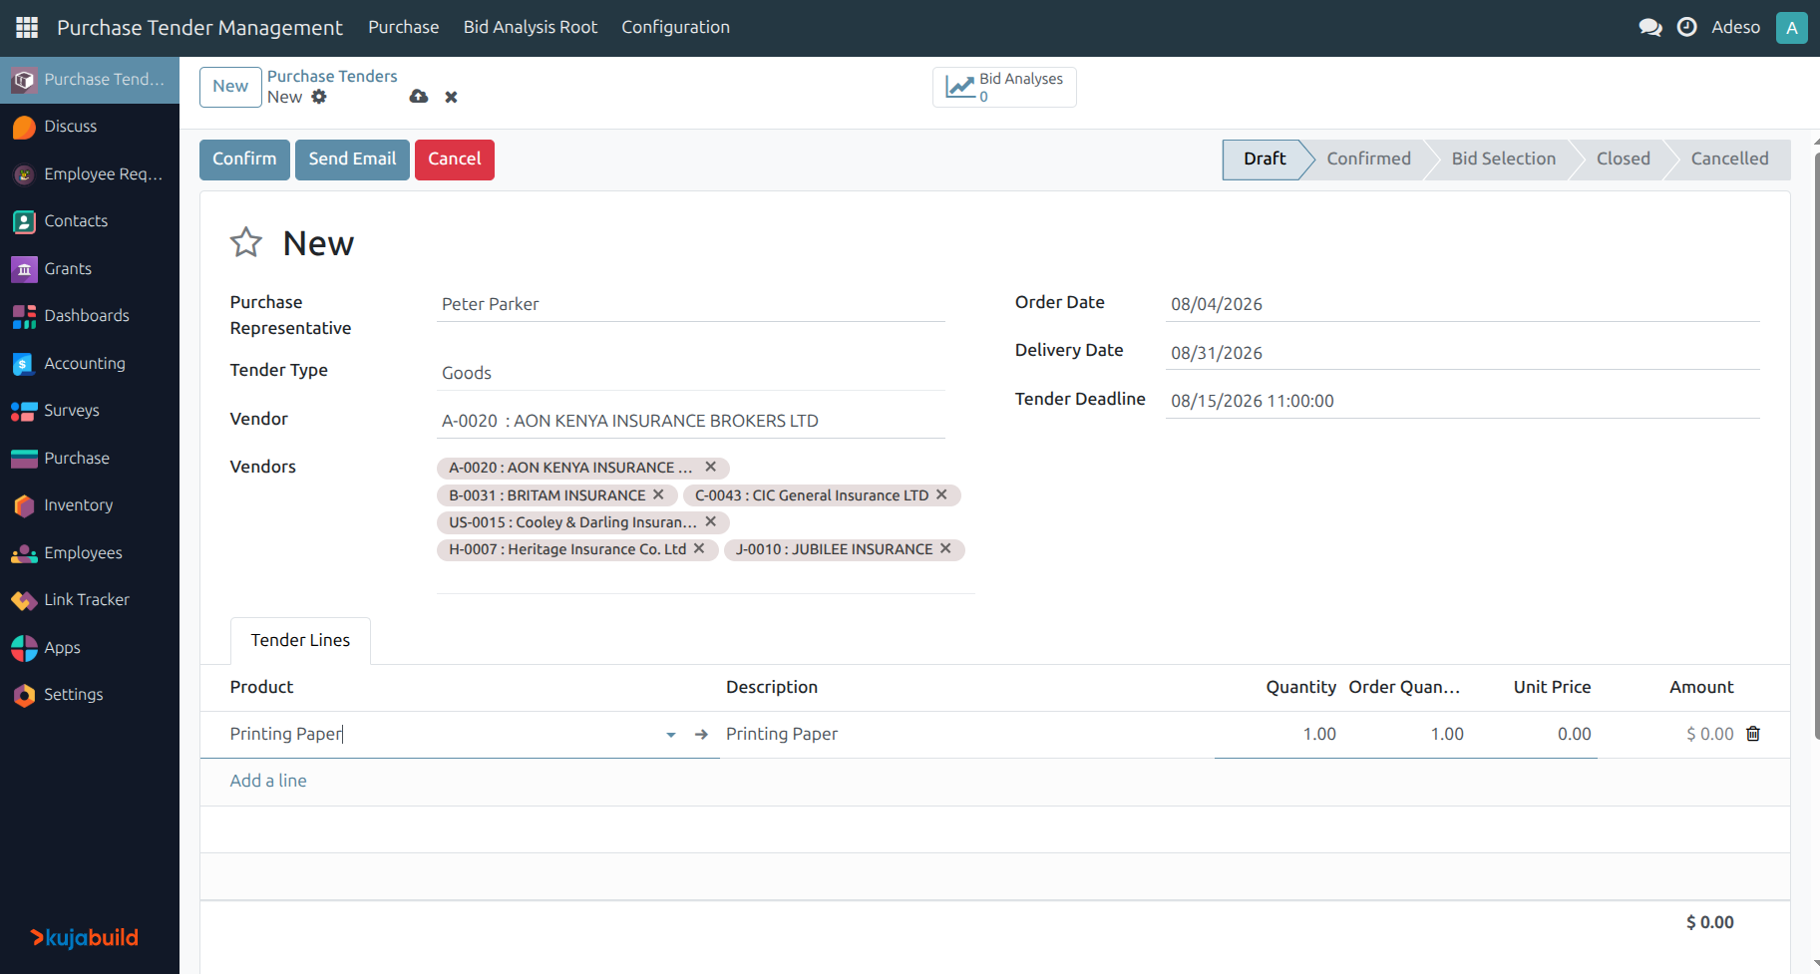Image resolution: width=1820 pixels, height=974 pixels.
Task: Open Discuss app from sidebar
Action: [x=90, y=127]
